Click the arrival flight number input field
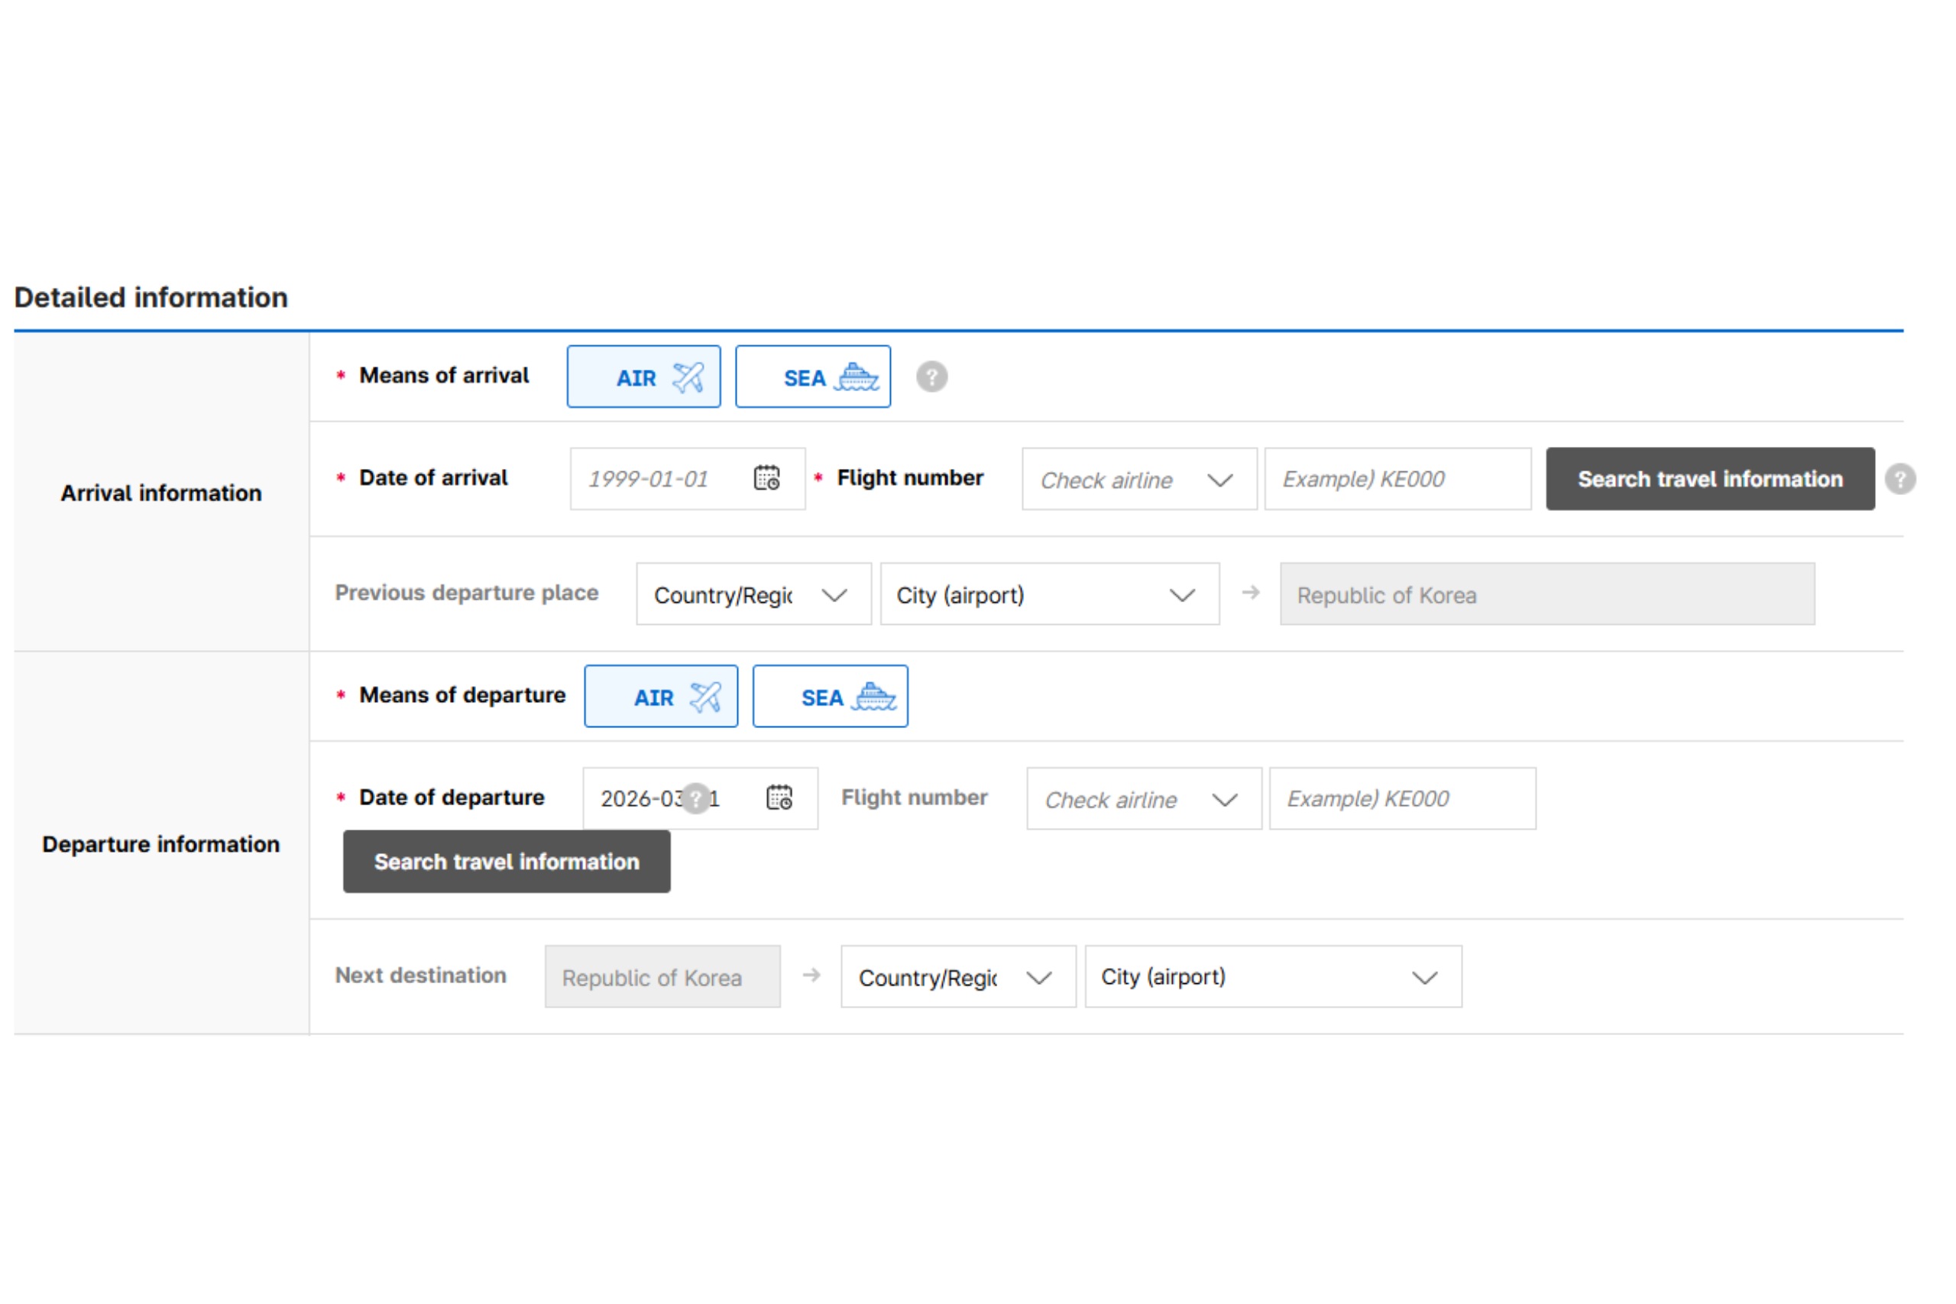 coord(1397,479)
